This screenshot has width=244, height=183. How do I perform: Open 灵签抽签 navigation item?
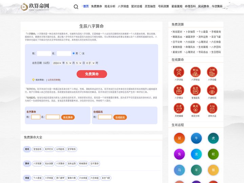click(150, 6)
